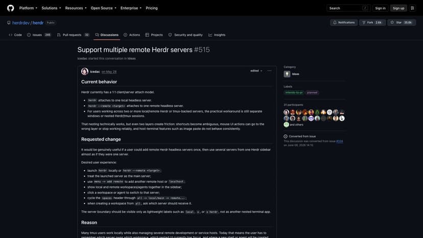Click the Ideas category link under title

pyautogui.click(x=131, y=59)
